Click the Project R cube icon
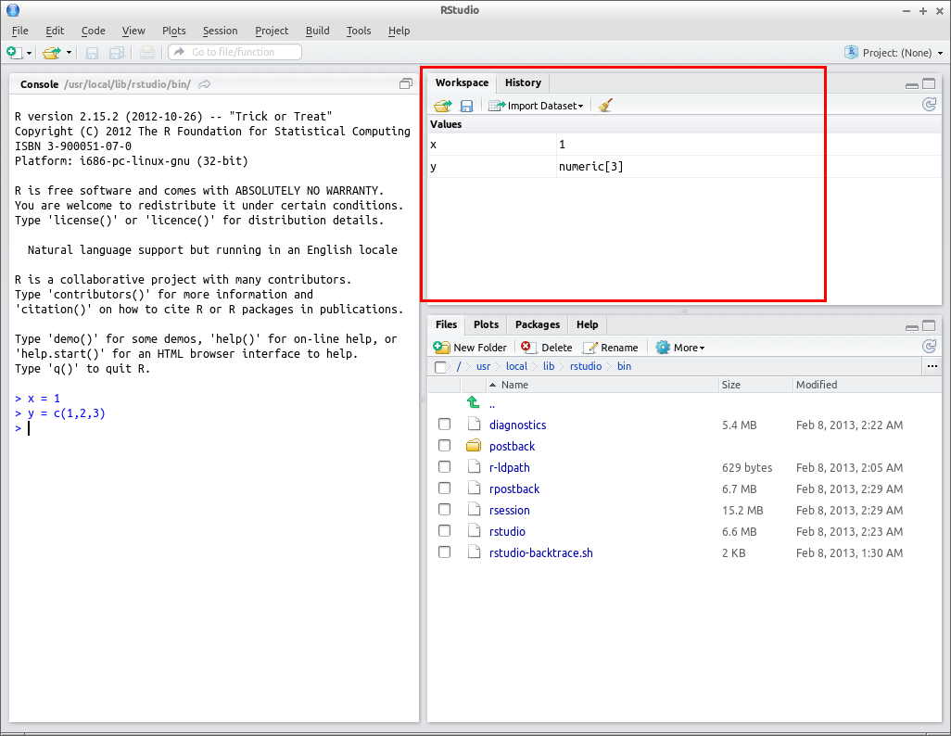 (x=851, y=52)
